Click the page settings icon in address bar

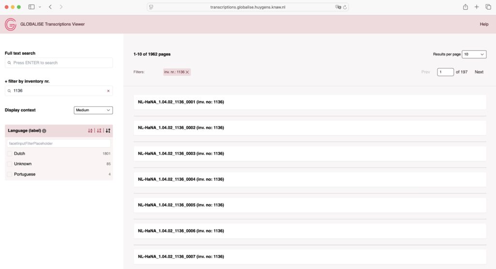pyautogui.click(x=151, y=7)
